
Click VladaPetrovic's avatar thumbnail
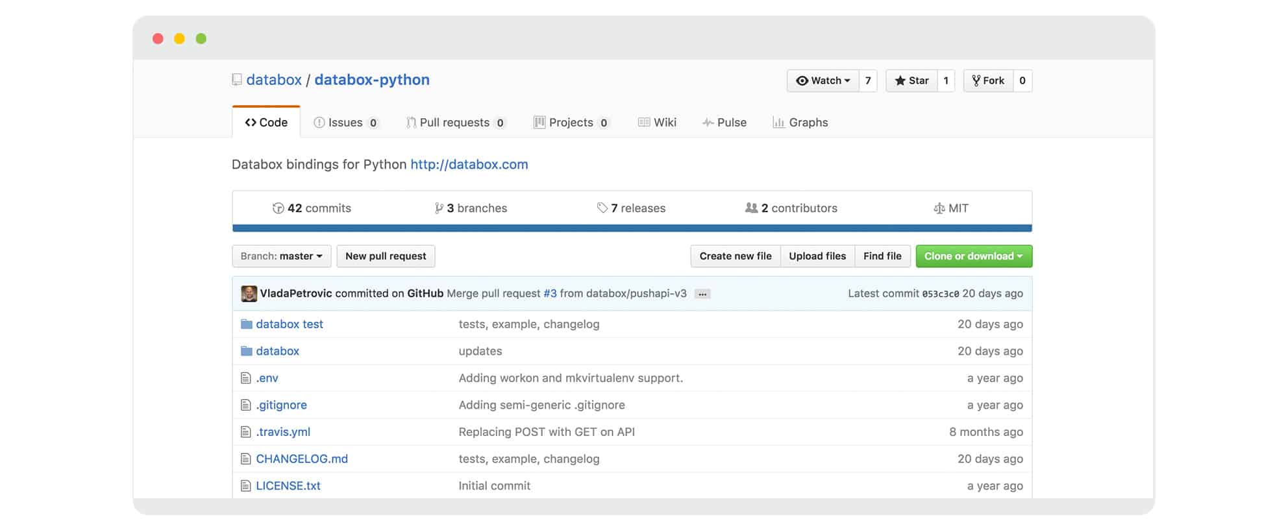[249, 294]
